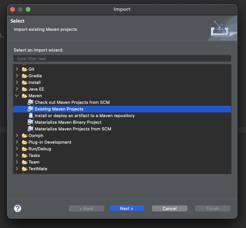Click the TextMate folder icon
The height and width of the screenshot is (228, 246).
click(25, 169)
